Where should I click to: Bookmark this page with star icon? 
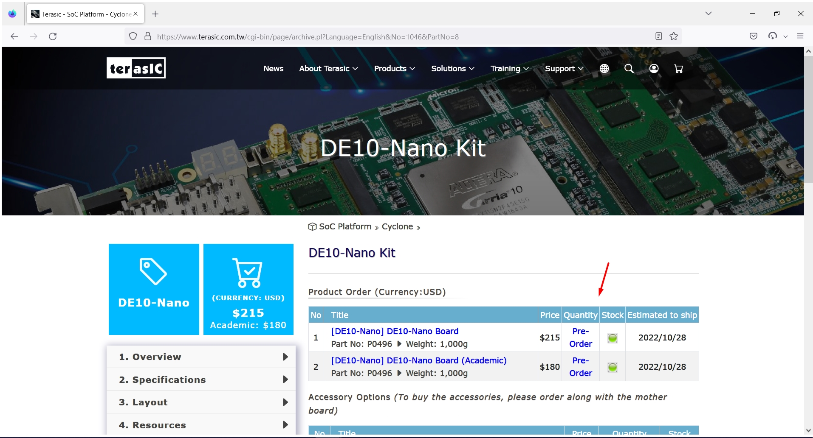click(673, 36)
